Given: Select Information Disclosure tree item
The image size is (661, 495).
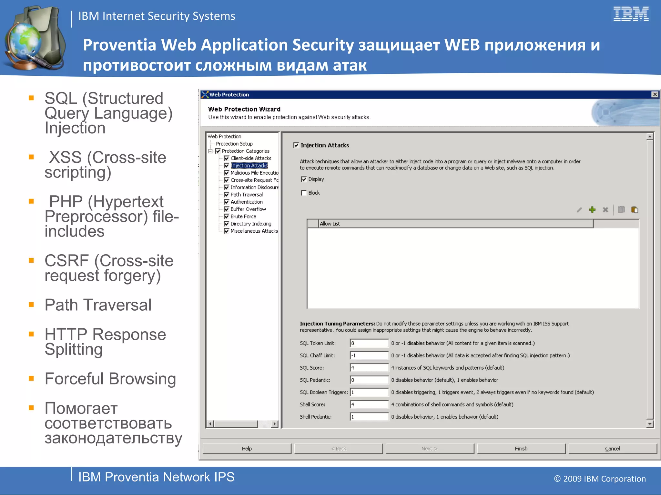Looking at the screenshot, I should point(254,187).
